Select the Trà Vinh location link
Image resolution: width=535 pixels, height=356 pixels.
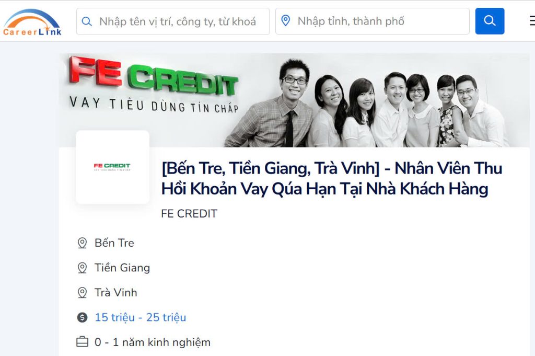pyautogui.click(x=115, y=293)
